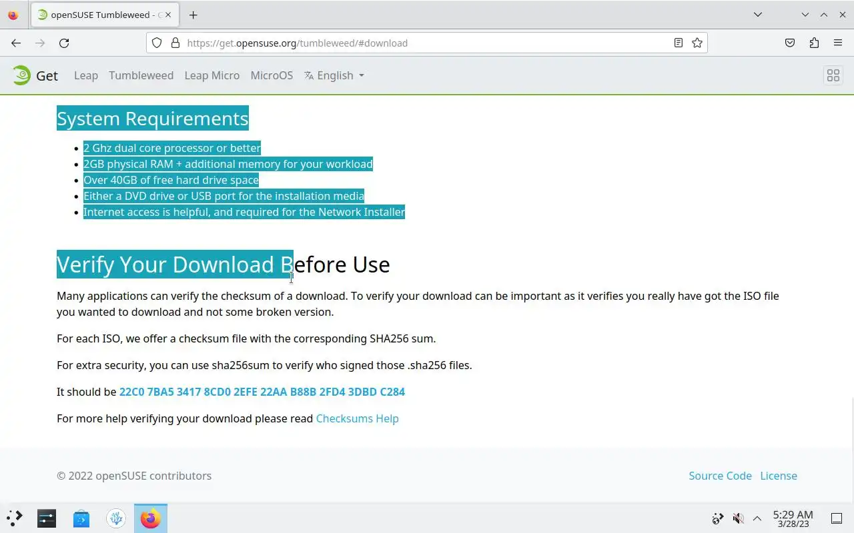Open the clock and calendar
The image size is (854, 533).
[793, 518]
